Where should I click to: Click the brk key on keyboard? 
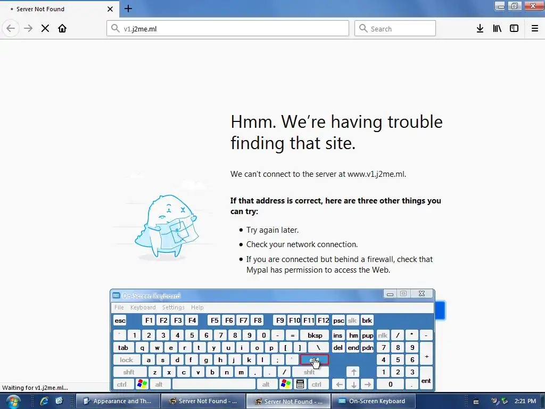(x=367, y=320)
